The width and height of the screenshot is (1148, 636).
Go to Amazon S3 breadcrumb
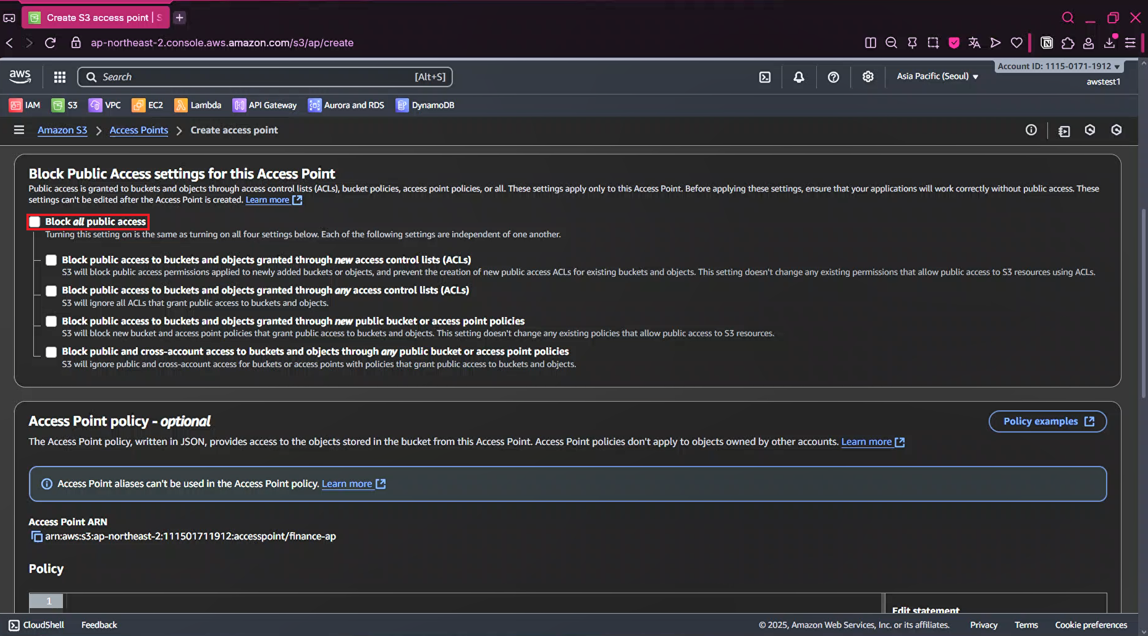62,130
